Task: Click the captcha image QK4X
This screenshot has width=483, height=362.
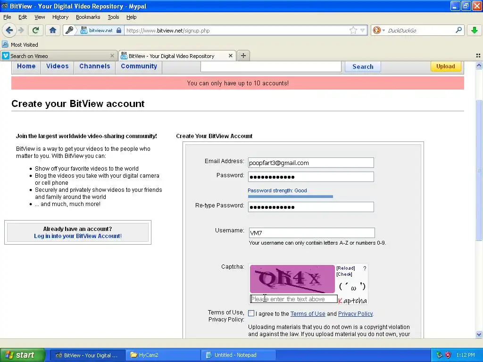Action: tap(292, 279)
